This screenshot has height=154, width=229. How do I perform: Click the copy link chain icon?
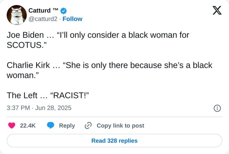pos(88,126)
